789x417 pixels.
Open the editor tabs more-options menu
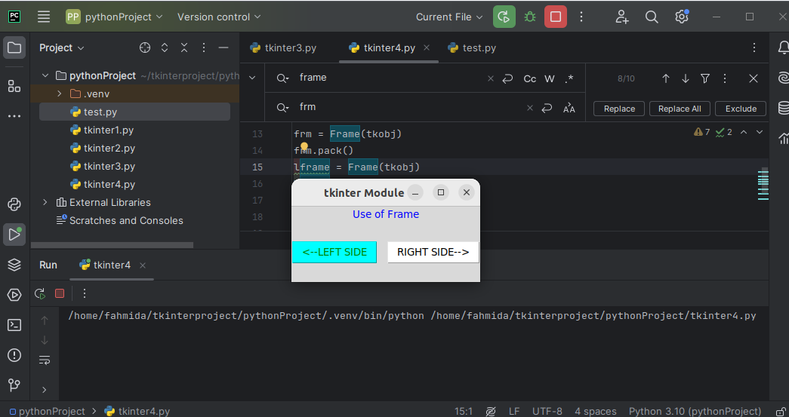coord(754,48)
